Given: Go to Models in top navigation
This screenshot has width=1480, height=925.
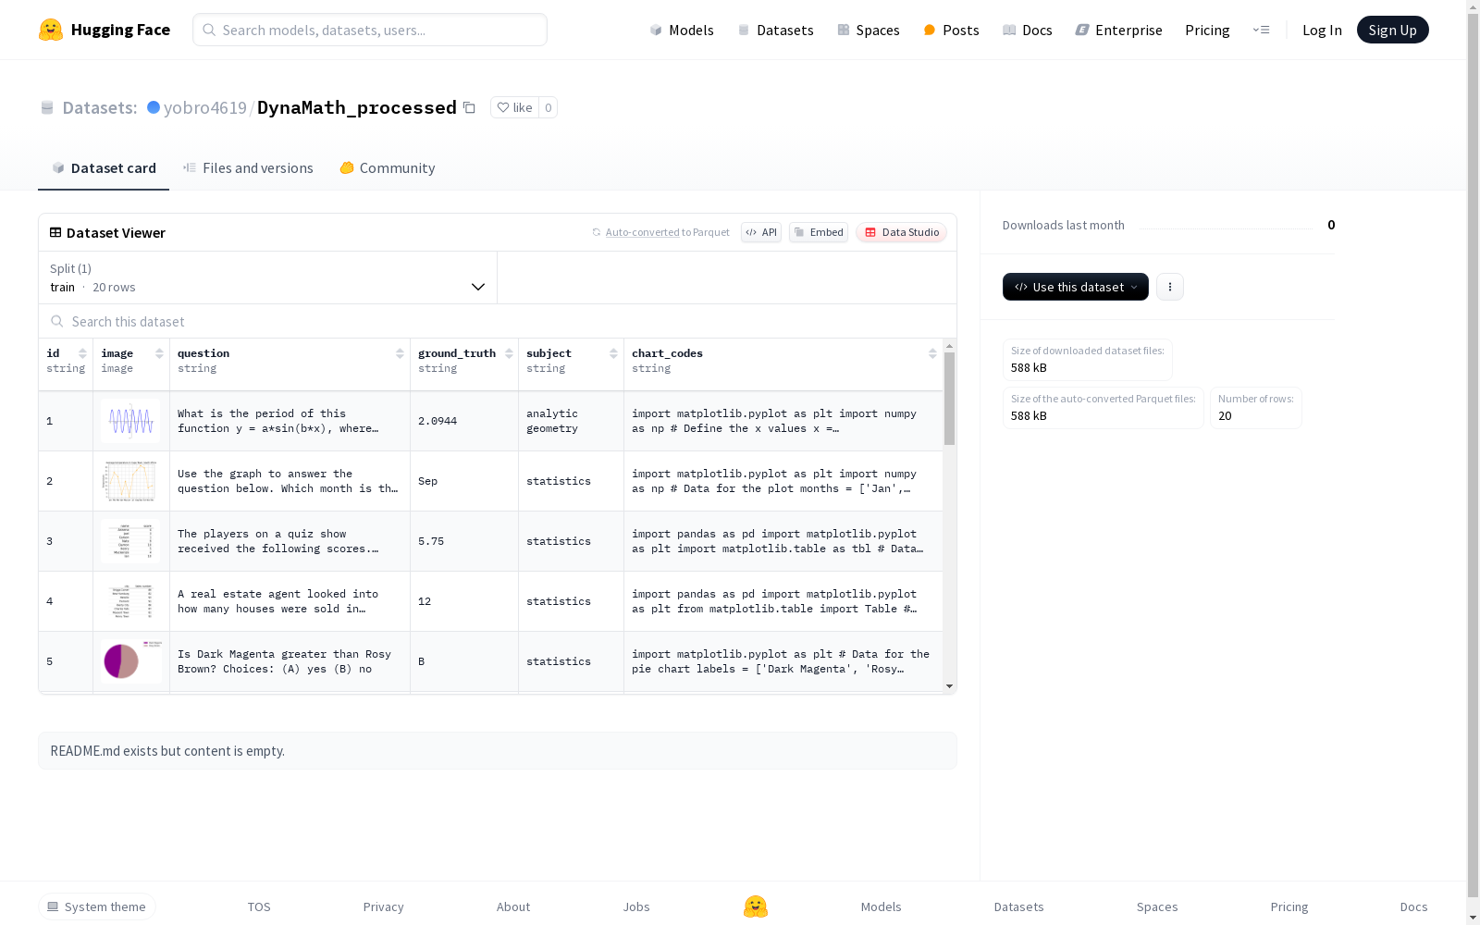Looking at the screenshot, I should click(x=682, y=30).
